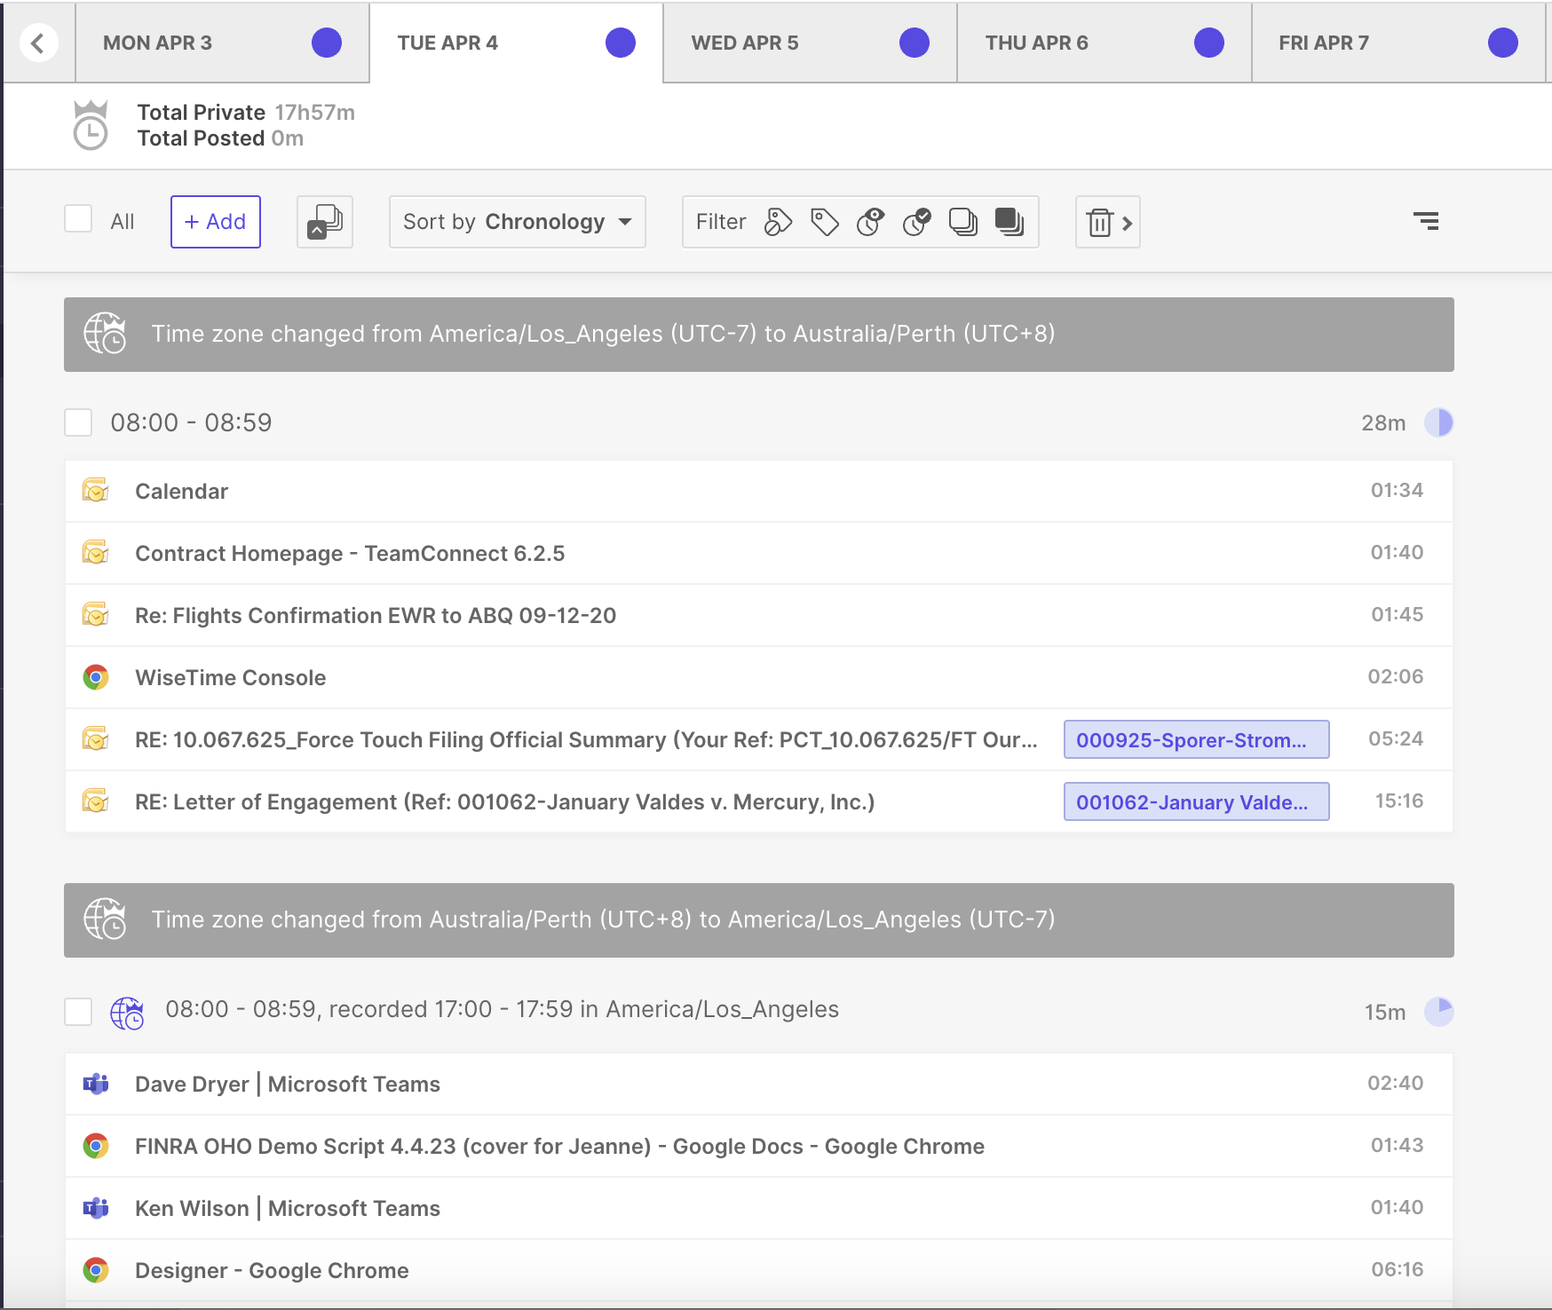The width and height of the screenshot is (1552, 1310).
Task: Click the 15m progress pie indicator
Action: pos(1438,1012)
